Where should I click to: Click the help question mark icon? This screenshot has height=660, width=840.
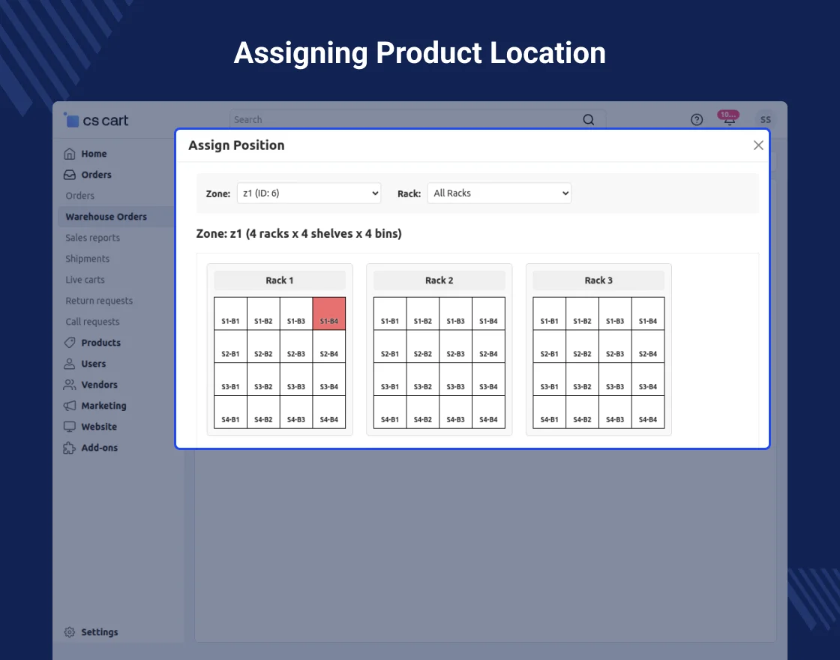click(x=697, y=120)
